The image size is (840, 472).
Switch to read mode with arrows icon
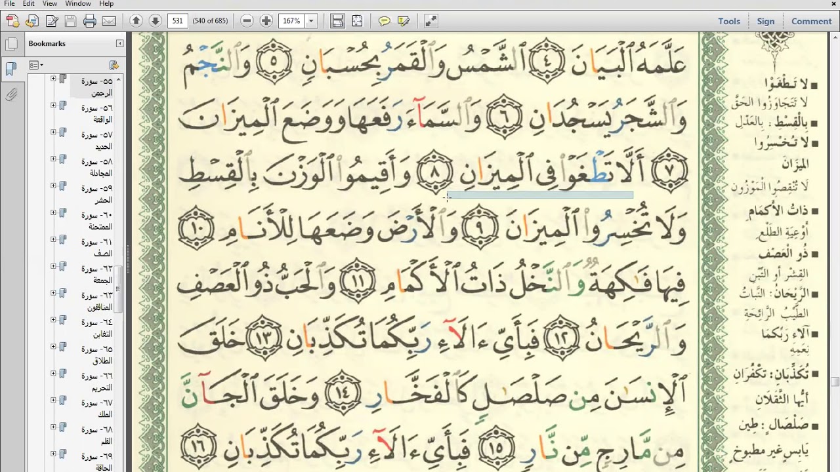pyautogui.click(x=430, y=21)
